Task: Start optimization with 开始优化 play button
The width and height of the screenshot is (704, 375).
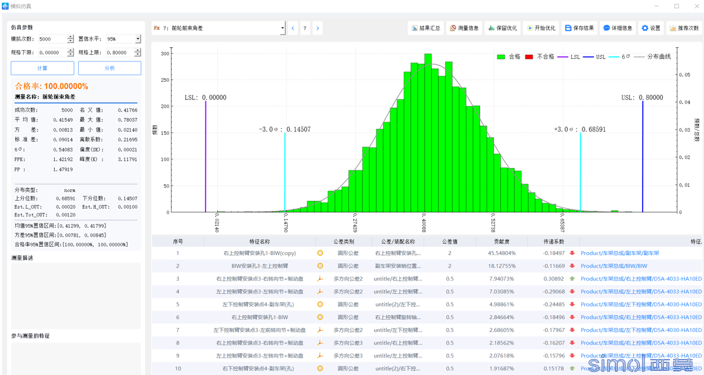Action: pos(541,28)
